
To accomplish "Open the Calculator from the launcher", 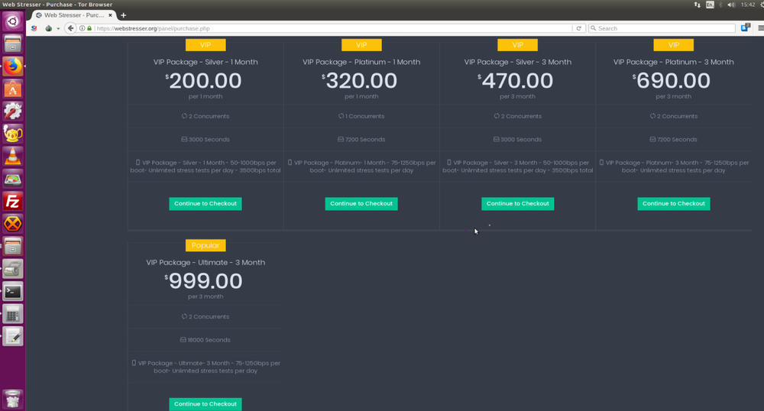I will (x=13, y=314).
